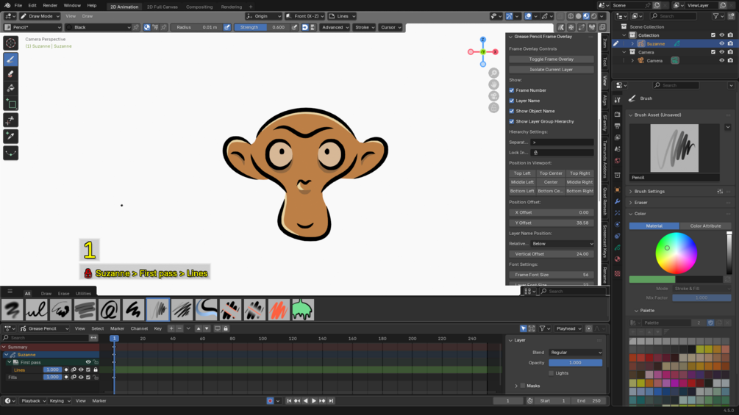Choose the red marker brush thumbnail
The height and width of the screenshot is (415, 739).
279,310
